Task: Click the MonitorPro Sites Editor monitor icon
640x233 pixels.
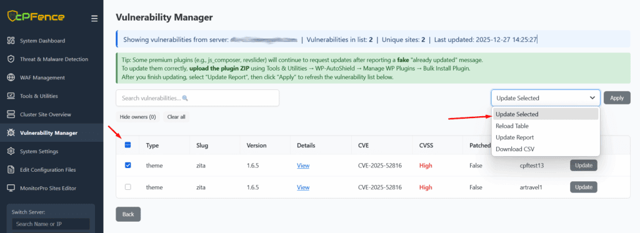Action: 11,188
